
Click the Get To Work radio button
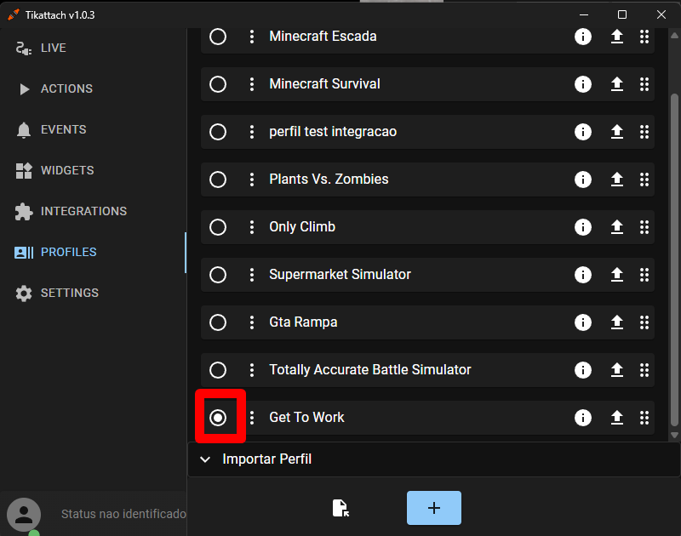(218, 418)
